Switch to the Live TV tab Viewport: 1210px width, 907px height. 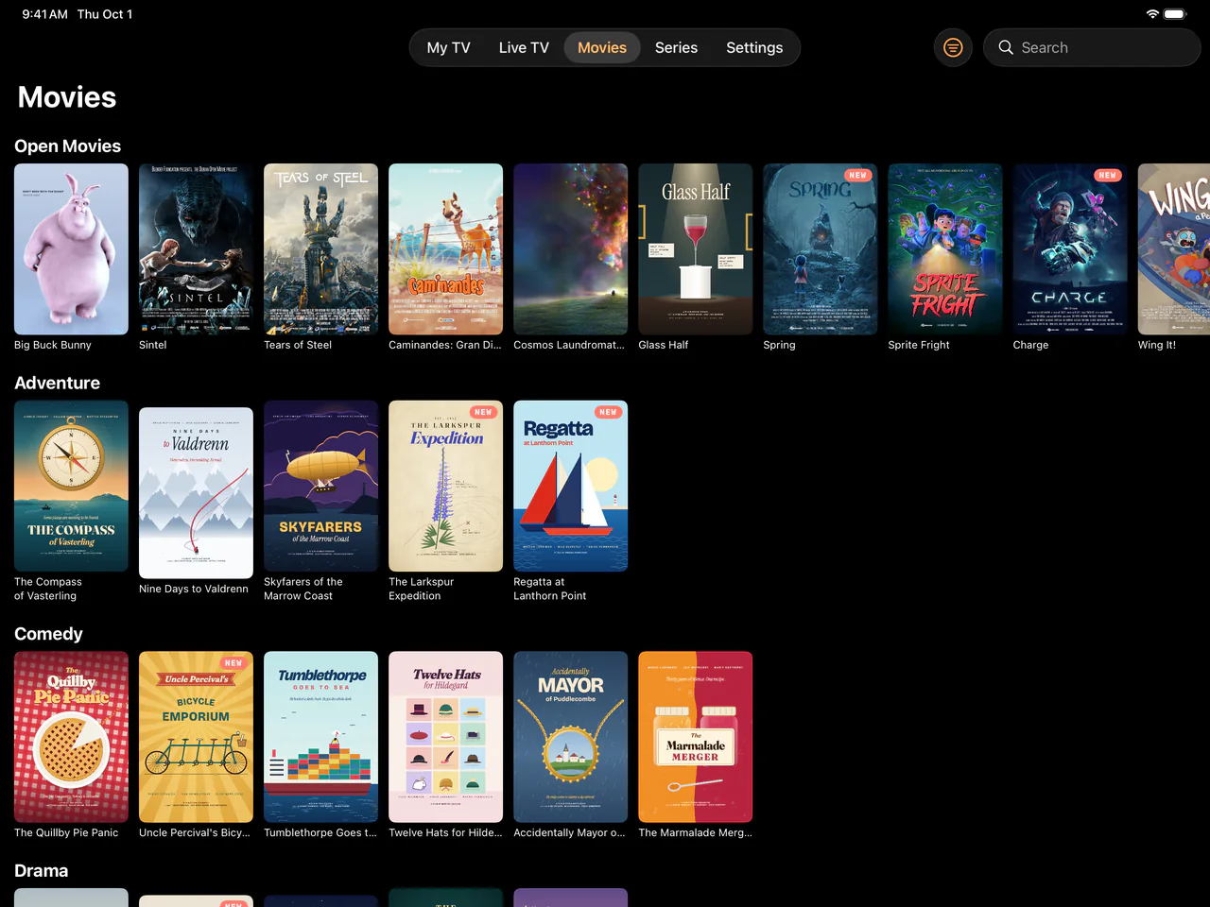coord(524,47)
